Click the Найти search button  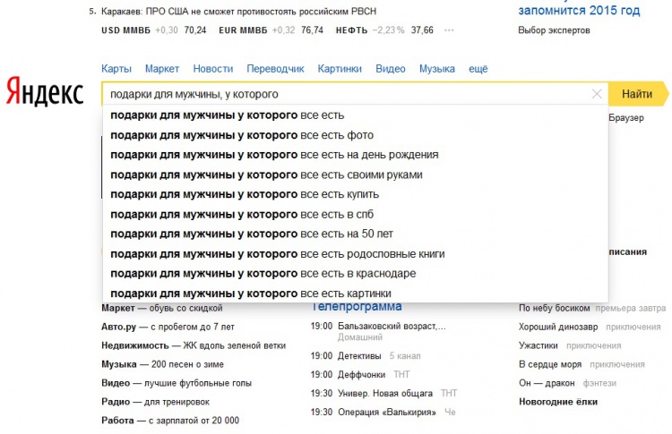[x=638, y=94]
